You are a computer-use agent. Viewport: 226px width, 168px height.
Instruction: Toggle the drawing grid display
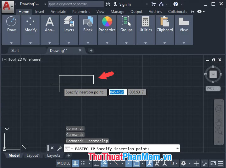[x=75, y=163]
